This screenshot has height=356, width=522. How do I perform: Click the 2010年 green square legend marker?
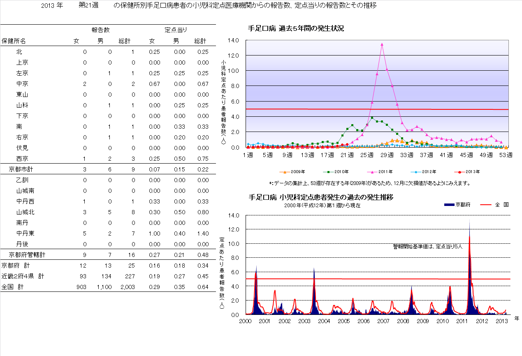328,172
